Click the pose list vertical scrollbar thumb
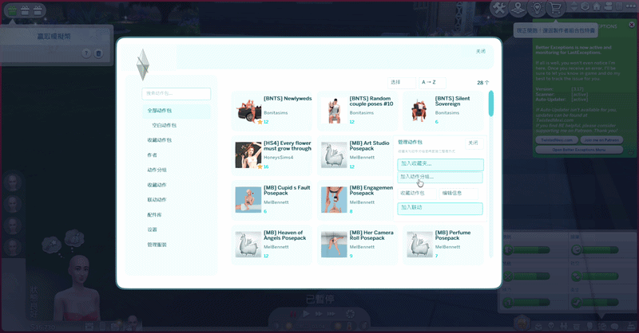639x333 pixels. click(x=490, y=104)
